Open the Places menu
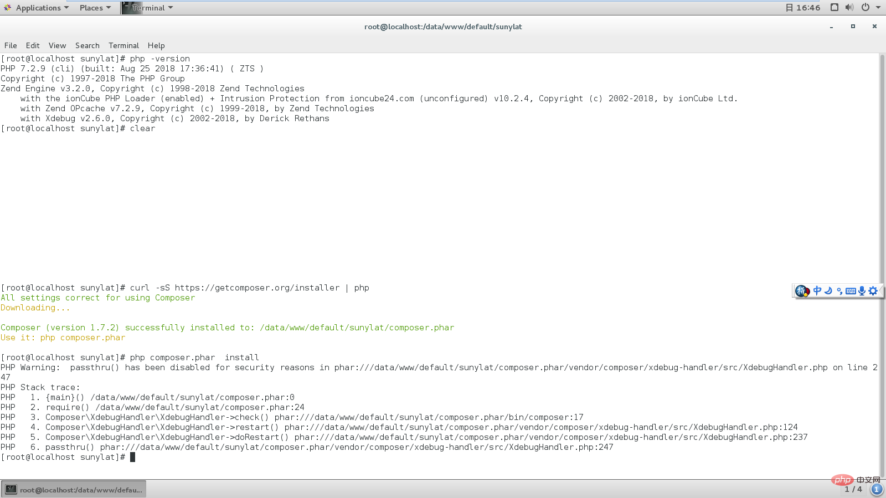This screenshot has width=886, height=498. 95,8
